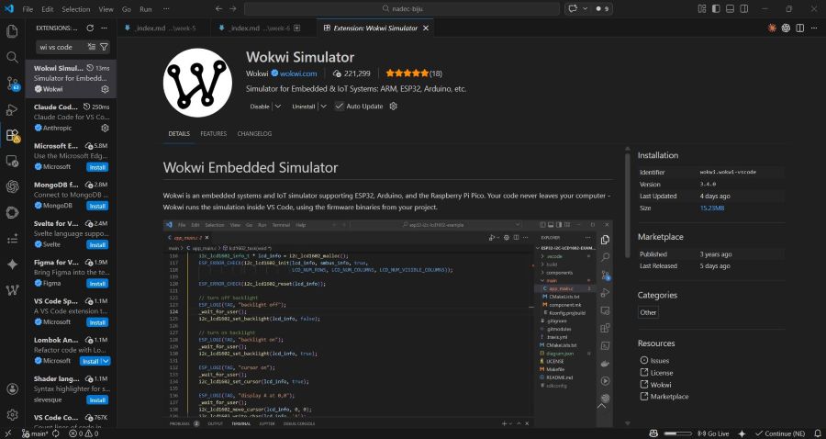Install the Svelte for VS Code extension
Viewport: 826px width, 439px height.
tap(97, 245)
